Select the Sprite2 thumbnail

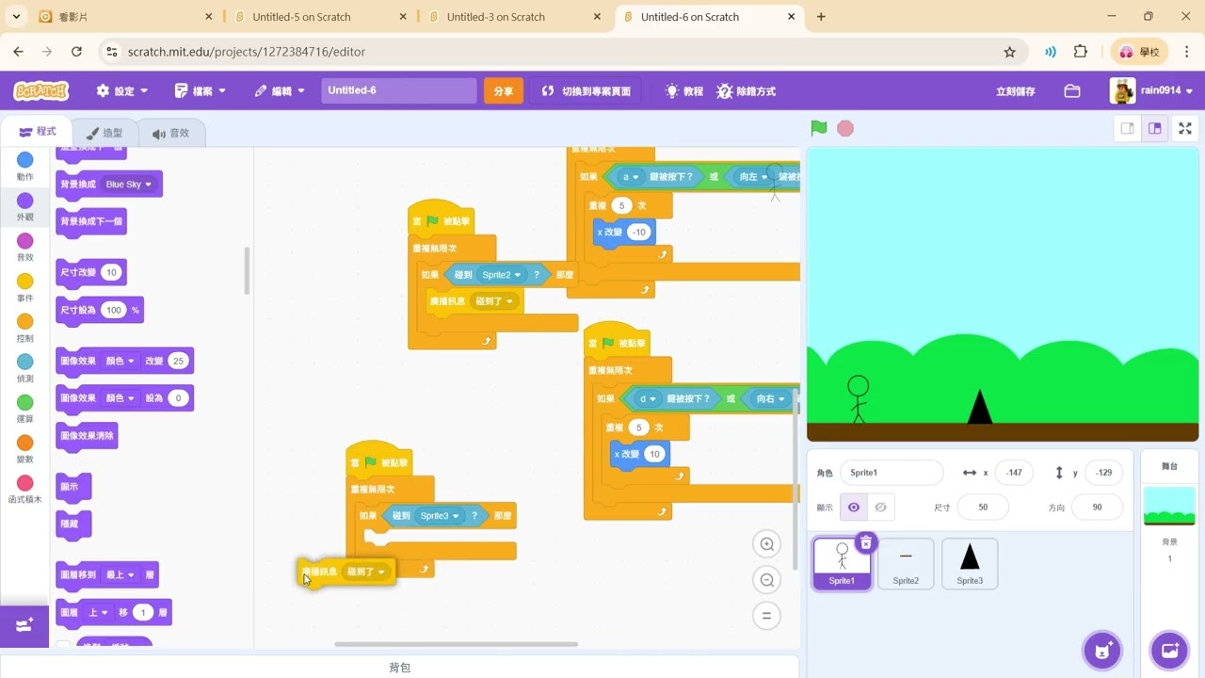(906, 564)
